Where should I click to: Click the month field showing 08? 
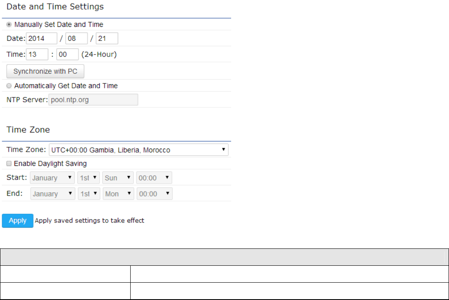[x=76, y=38]
